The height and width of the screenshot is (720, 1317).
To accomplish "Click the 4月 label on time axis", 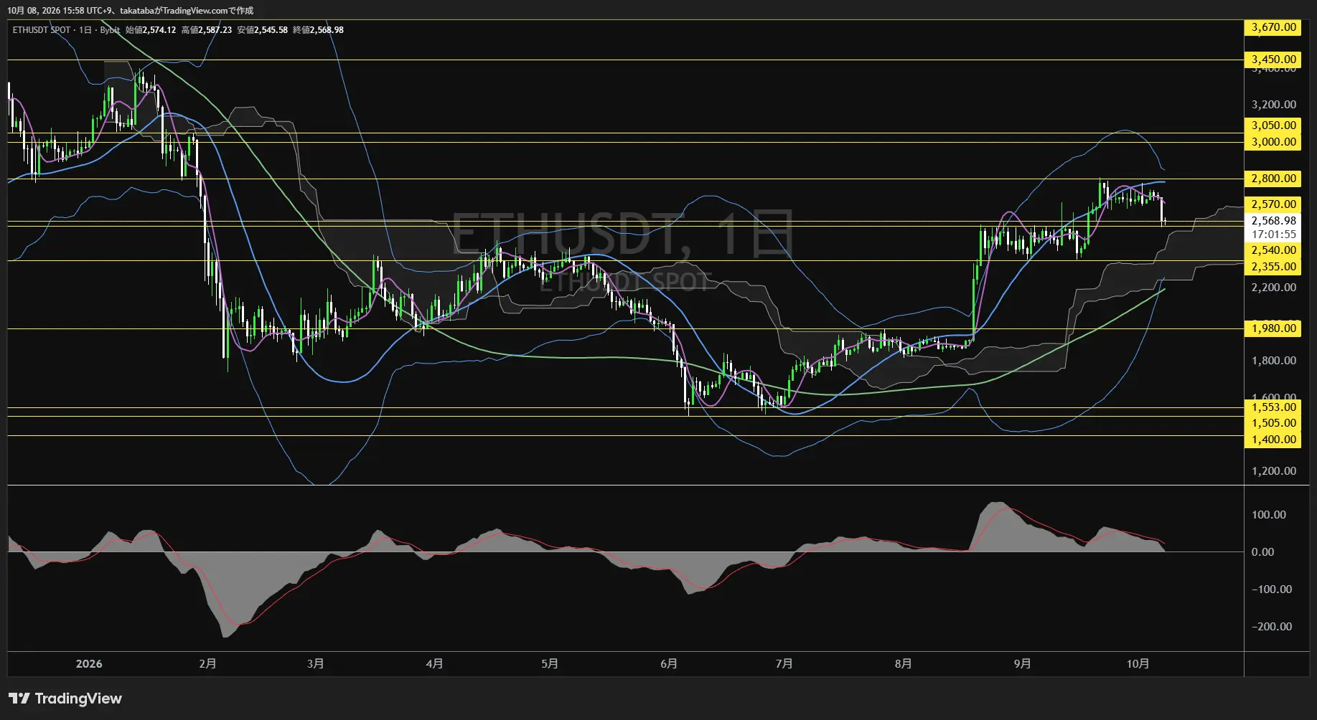I will pyautogui.click(x=434, y=664).
